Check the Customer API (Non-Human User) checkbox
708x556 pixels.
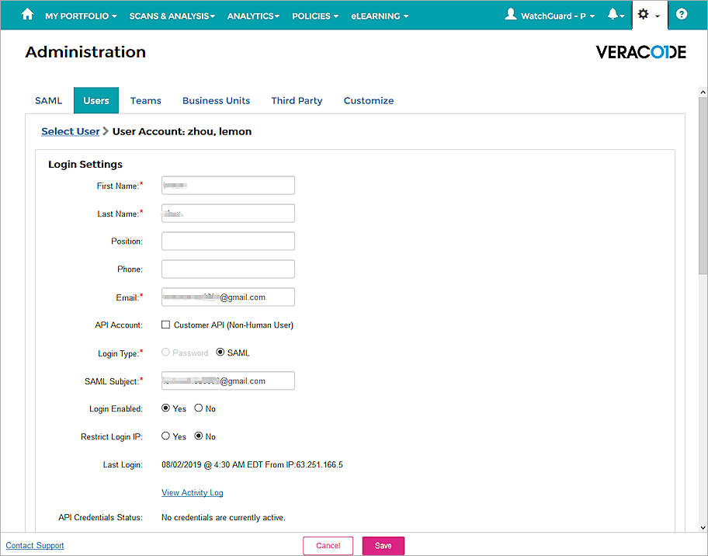coord(165,325)
